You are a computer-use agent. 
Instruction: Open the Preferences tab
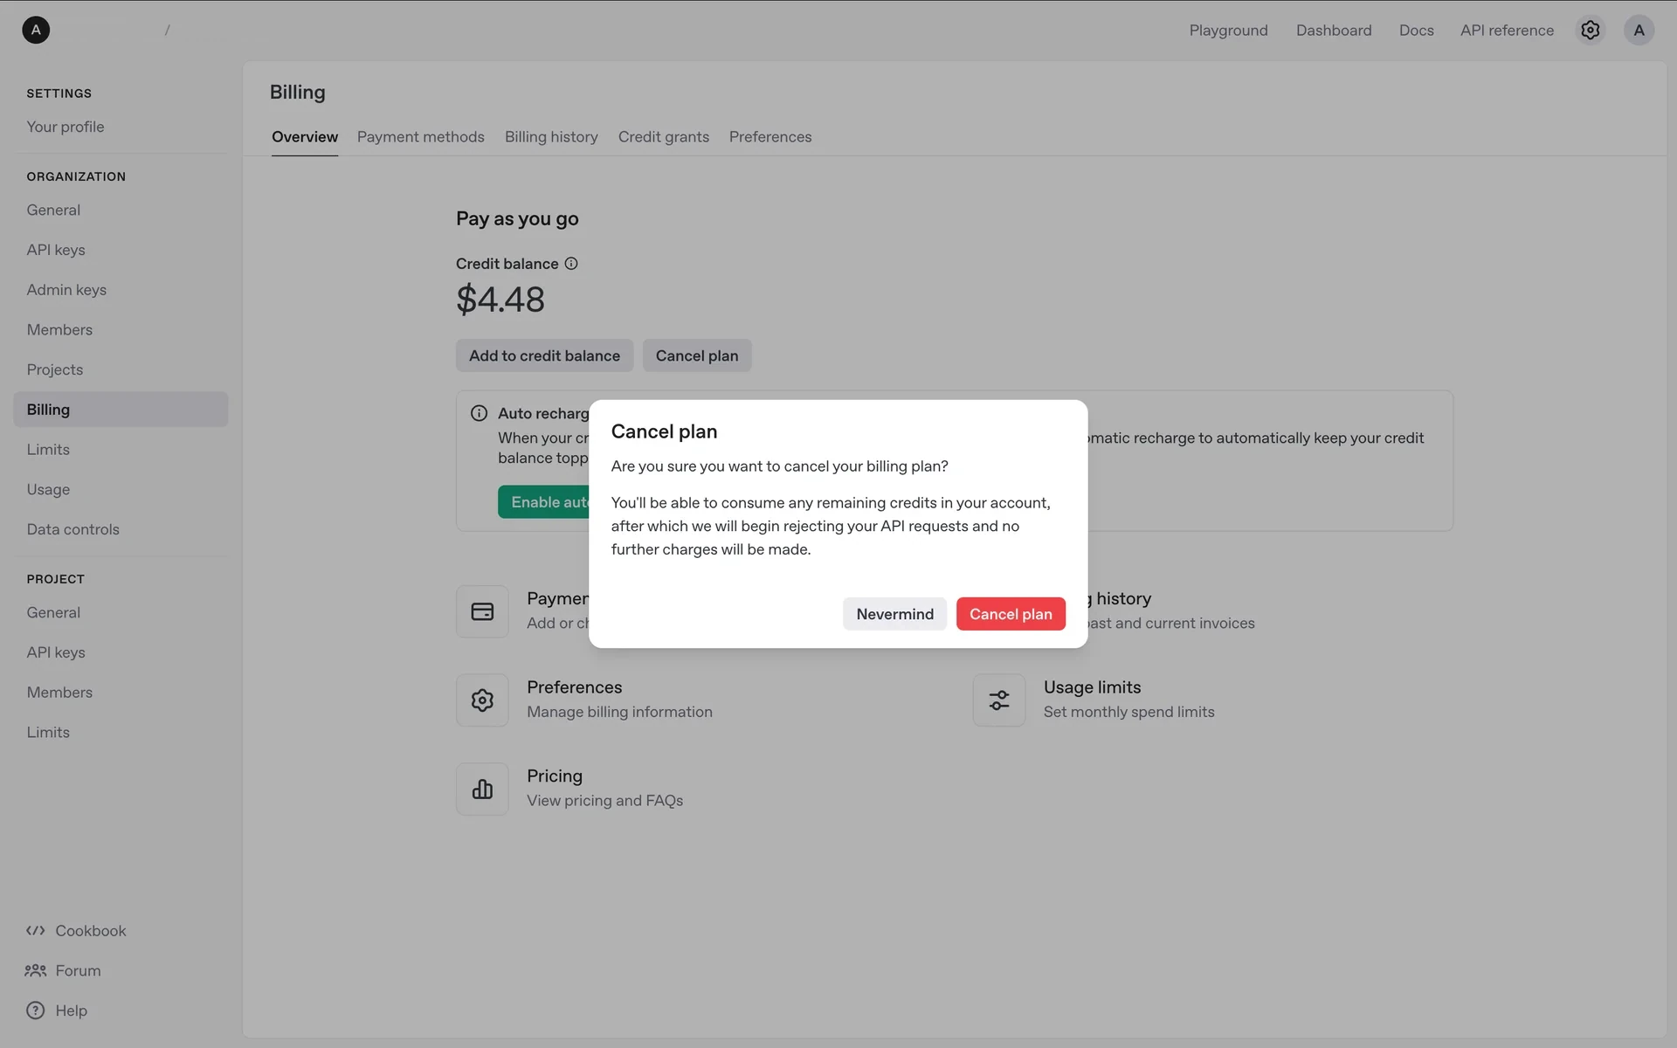[x=770, y=137]
